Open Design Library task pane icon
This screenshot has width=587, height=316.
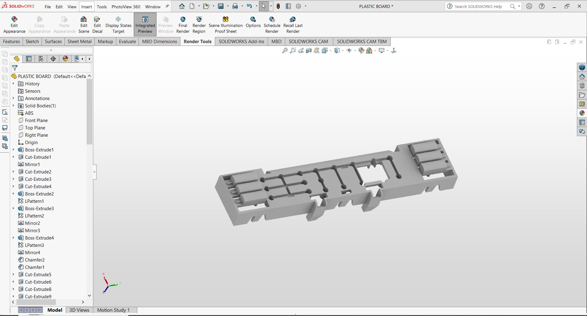click(x=582, y=86)
